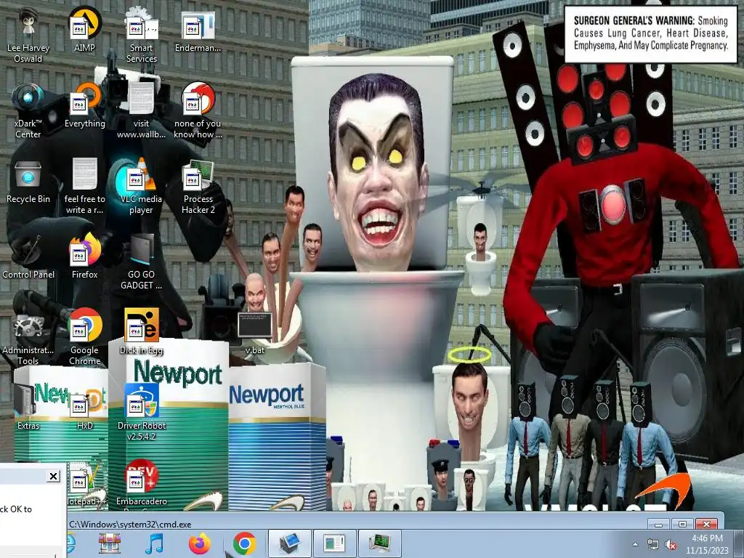Maximize the cmd.exe window
The height and width of the screenshot is (558, 744).
682,524
